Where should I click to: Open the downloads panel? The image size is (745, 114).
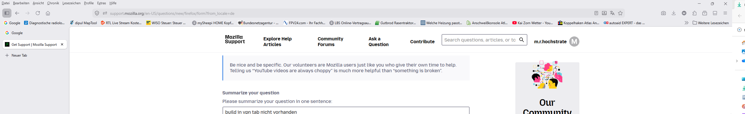click(x=674, y=13)
